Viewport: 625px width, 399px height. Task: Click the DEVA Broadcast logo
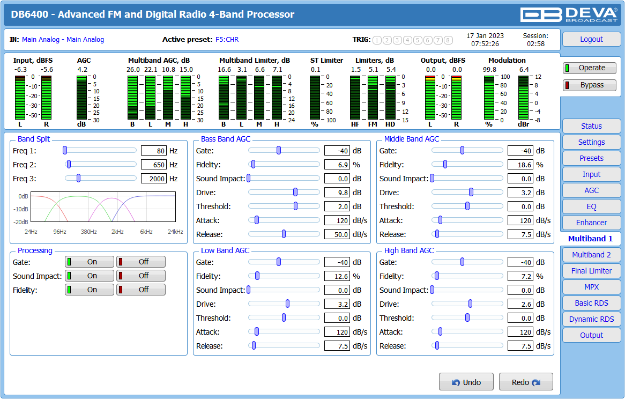(569, 14)
